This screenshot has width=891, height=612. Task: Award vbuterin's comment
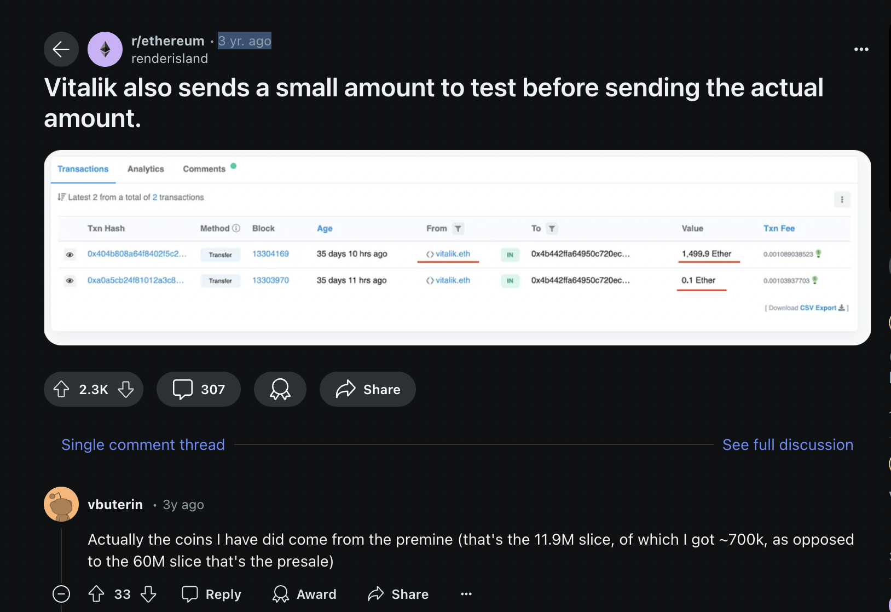305,594
